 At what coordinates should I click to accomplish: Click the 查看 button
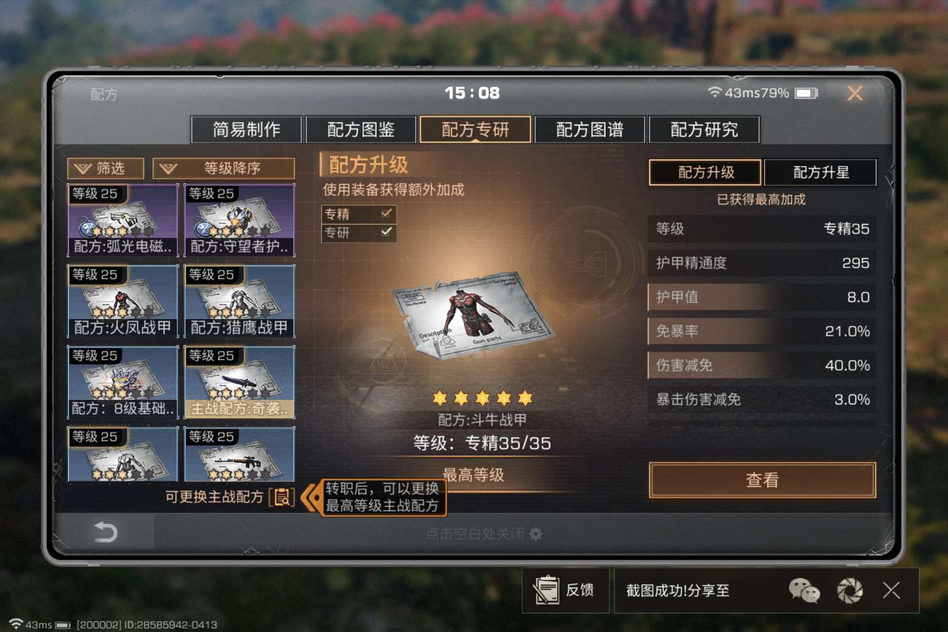coord(762,480)
